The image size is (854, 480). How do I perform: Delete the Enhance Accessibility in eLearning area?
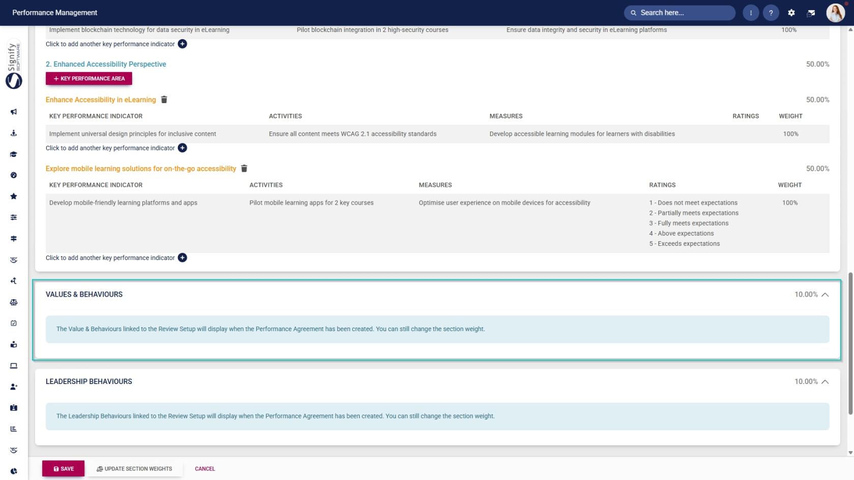(x=164, y=100)
